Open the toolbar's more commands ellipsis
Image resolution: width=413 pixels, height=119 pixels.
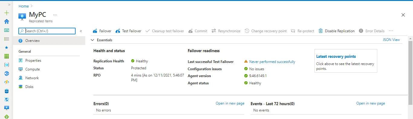[x=391, y=31]
